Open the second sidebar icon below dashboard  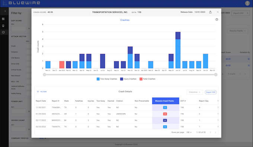pos(3,26)
